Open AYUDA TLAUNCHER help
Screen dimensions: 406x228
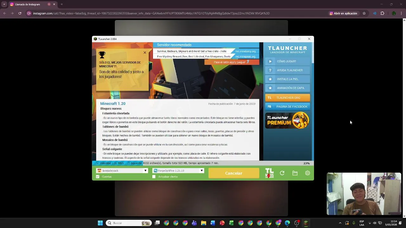click(287, 70)
